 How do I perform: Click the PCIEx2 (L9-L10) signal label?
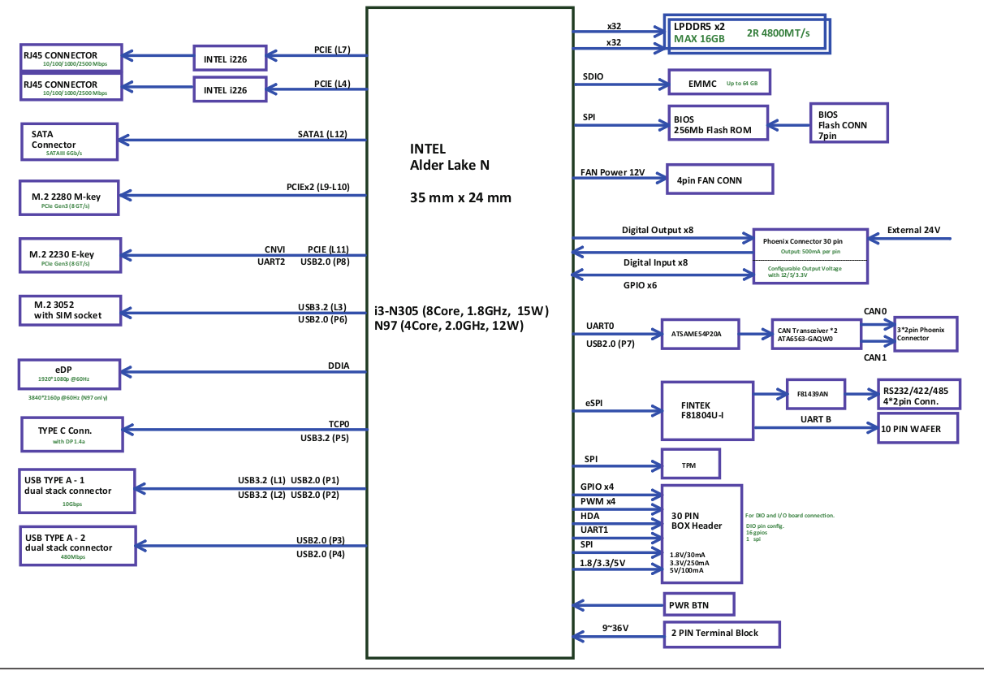(x=317, y=188)
